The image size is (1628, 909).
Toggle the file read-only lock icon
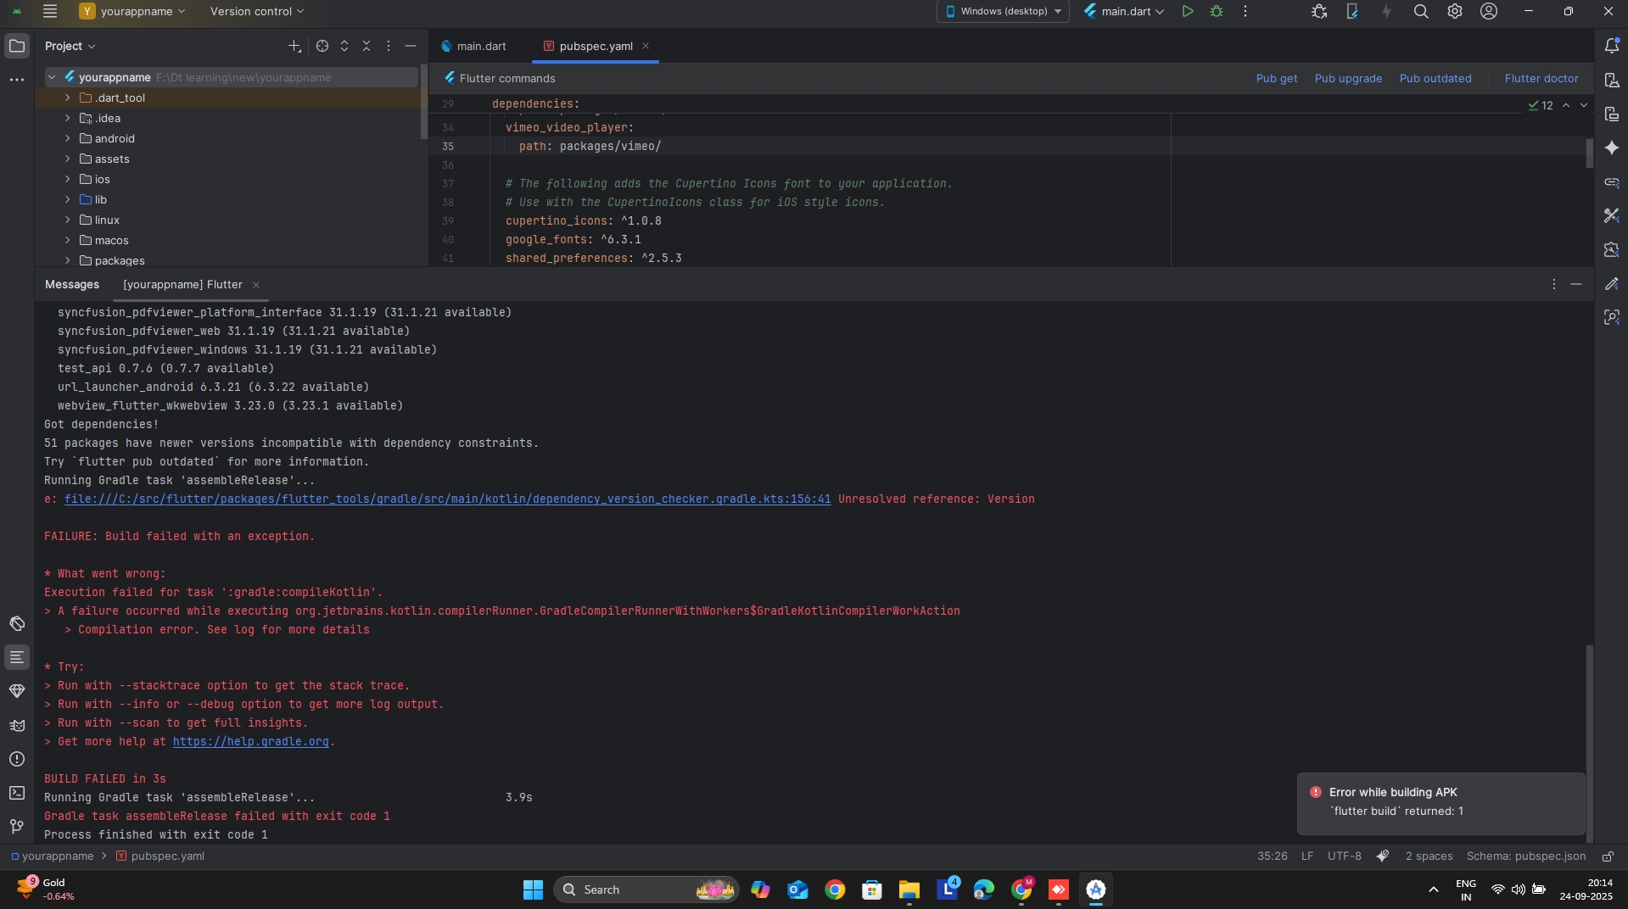[1608, 856]
